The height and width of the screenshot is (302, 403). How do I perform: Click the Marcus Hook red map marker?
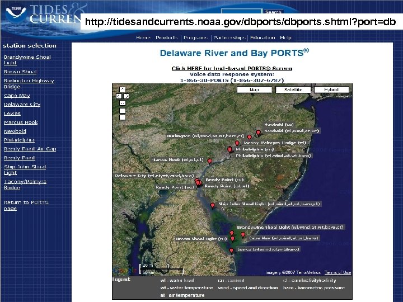[x=210, y=161]
